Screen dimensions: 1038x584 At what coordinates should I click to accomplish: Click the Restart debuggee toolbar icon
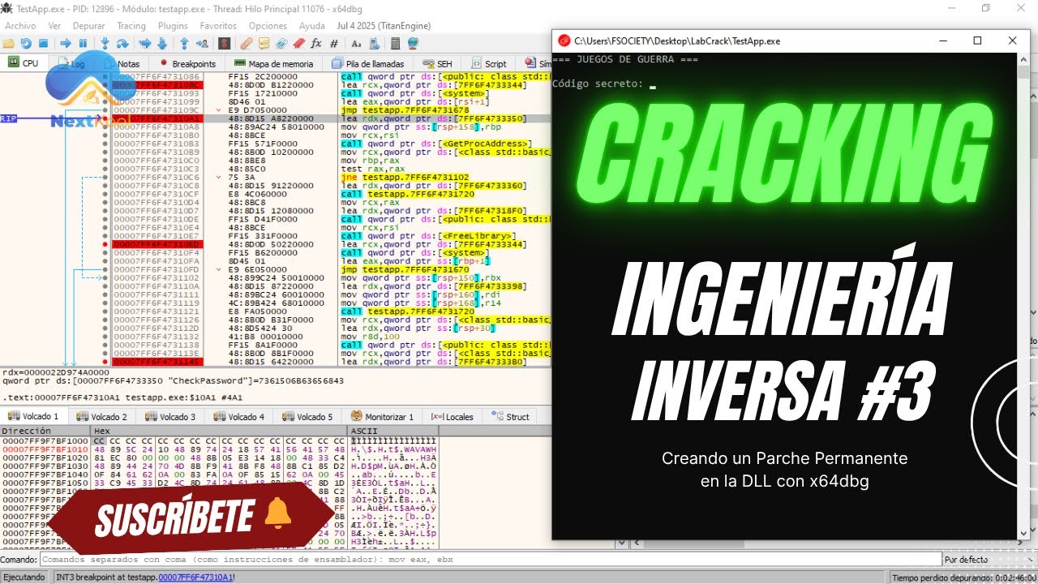pyautogui.click(x=25, y=43)
